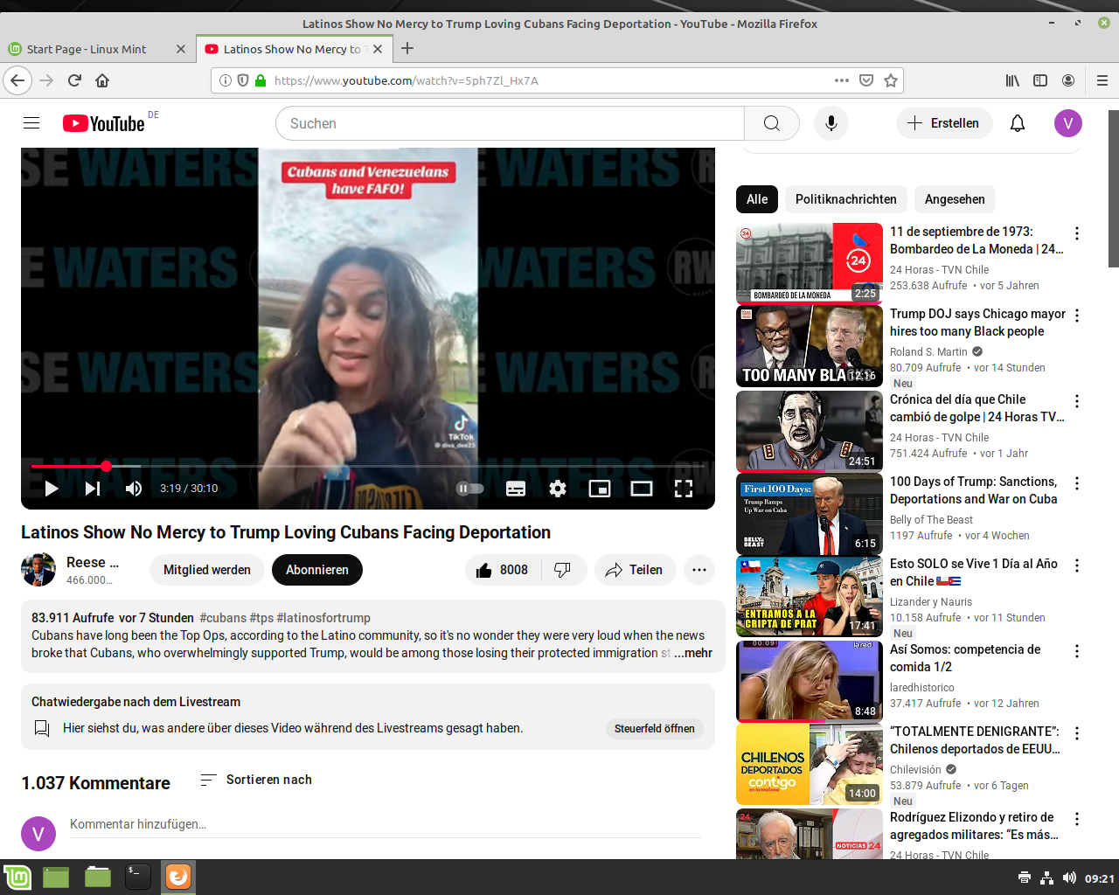Save page to Pocket

coord(866,80)
